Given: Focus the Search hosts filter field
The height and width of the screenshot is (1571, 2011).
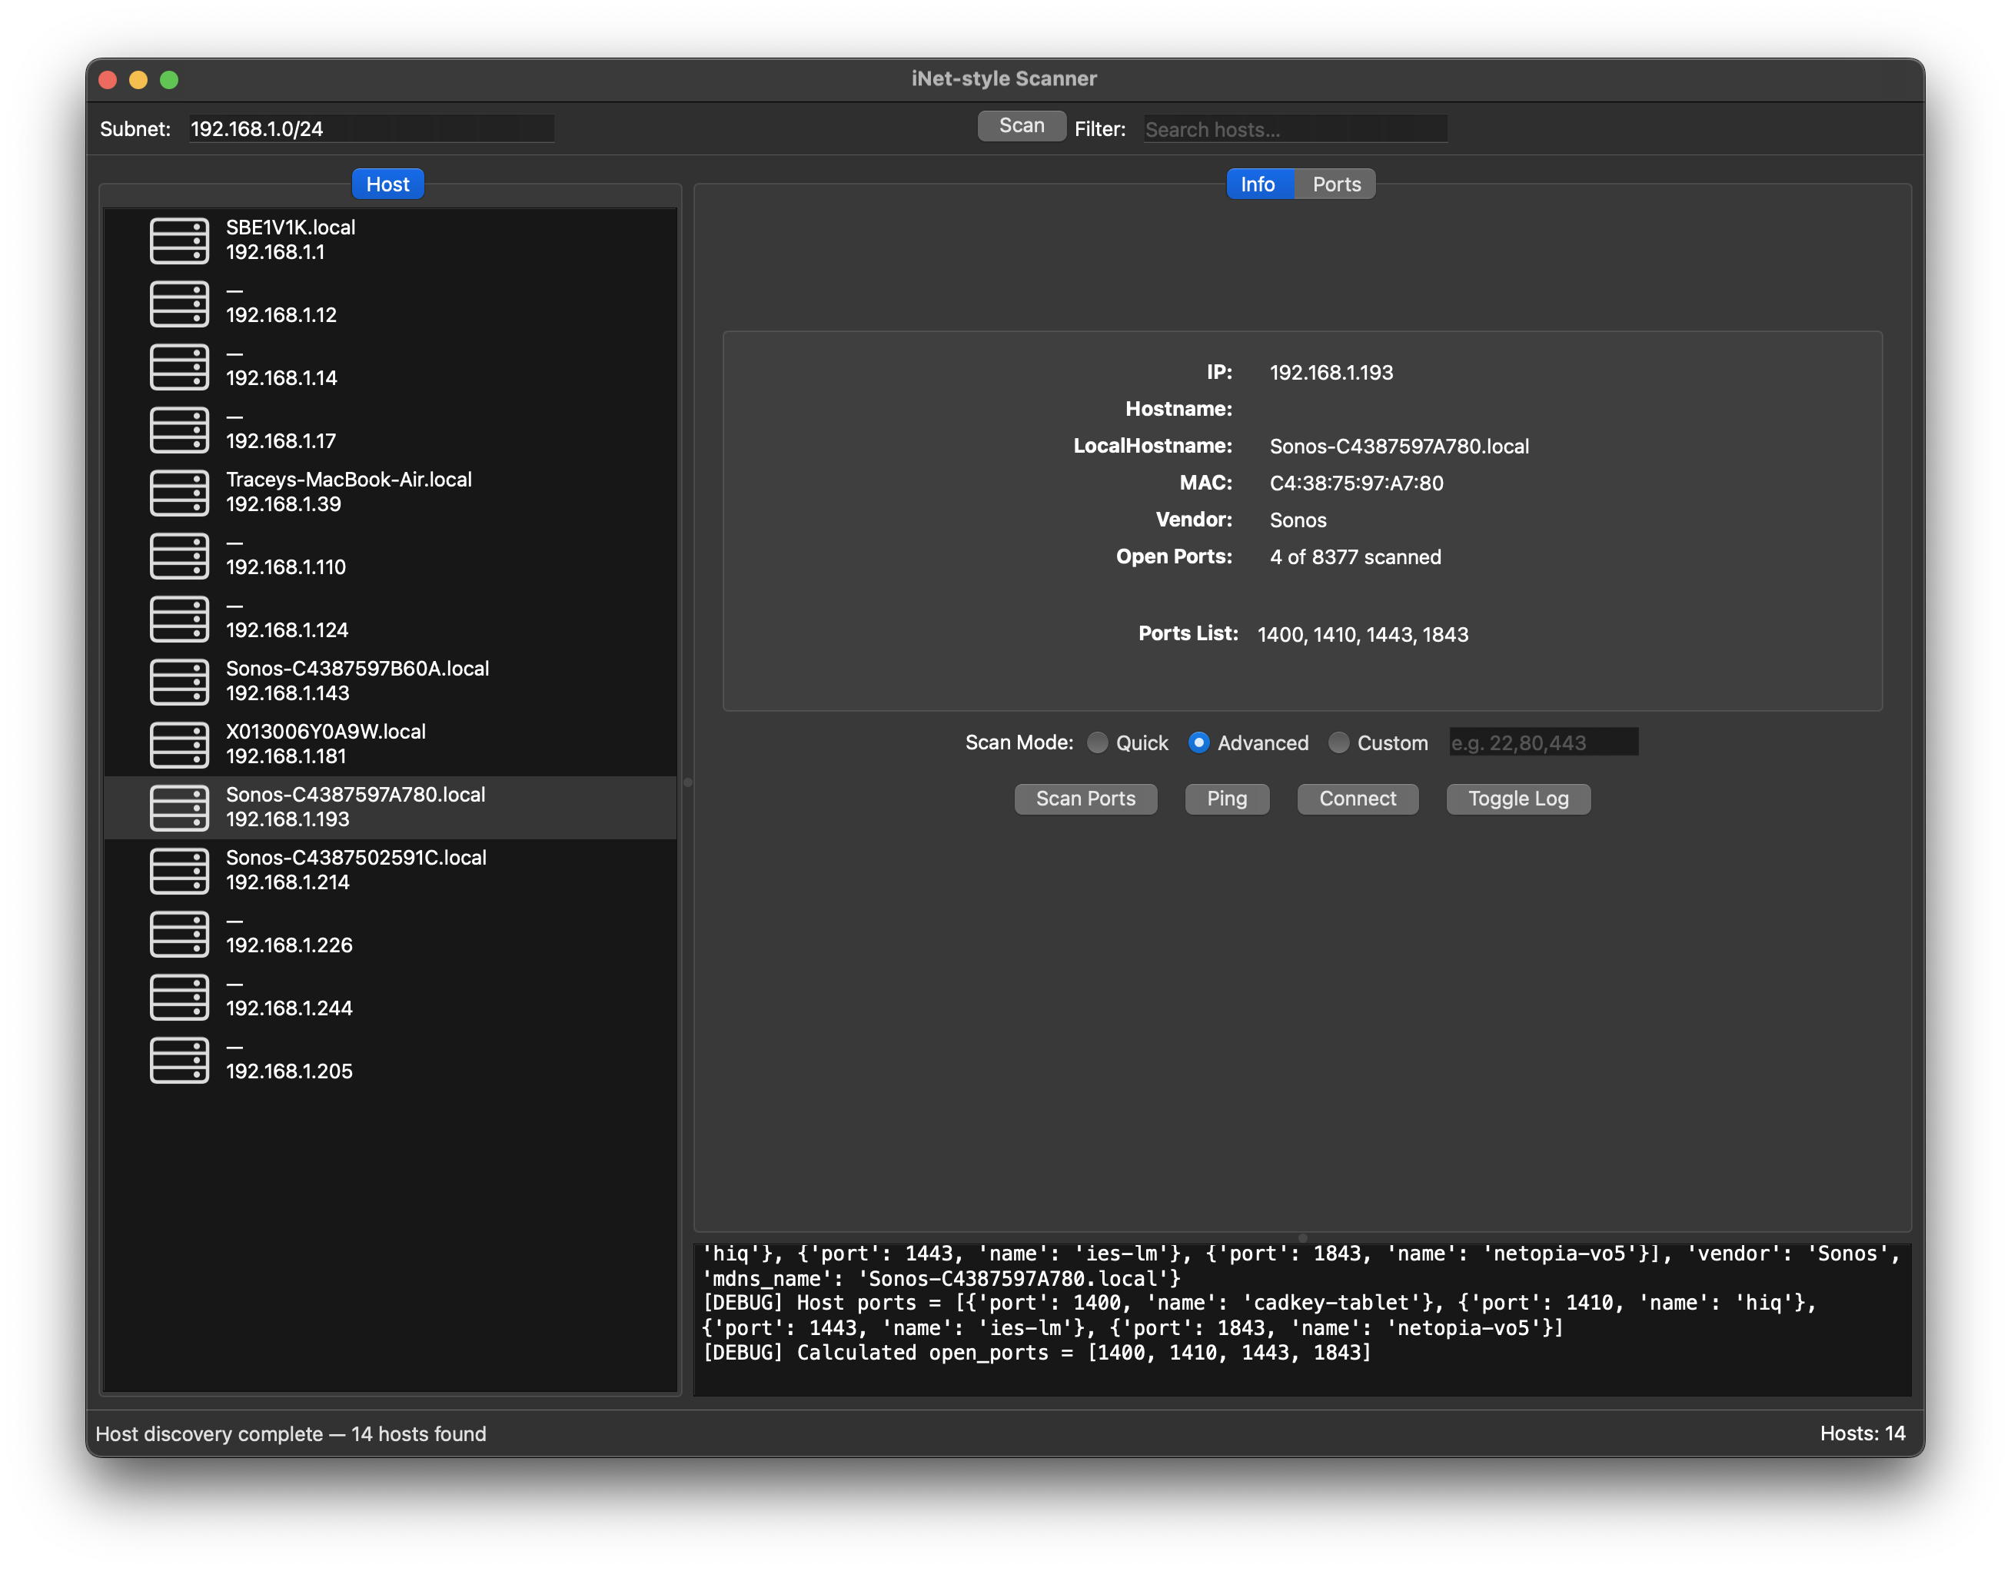Looking at the screenshot, I should (x=1294, y=129).
